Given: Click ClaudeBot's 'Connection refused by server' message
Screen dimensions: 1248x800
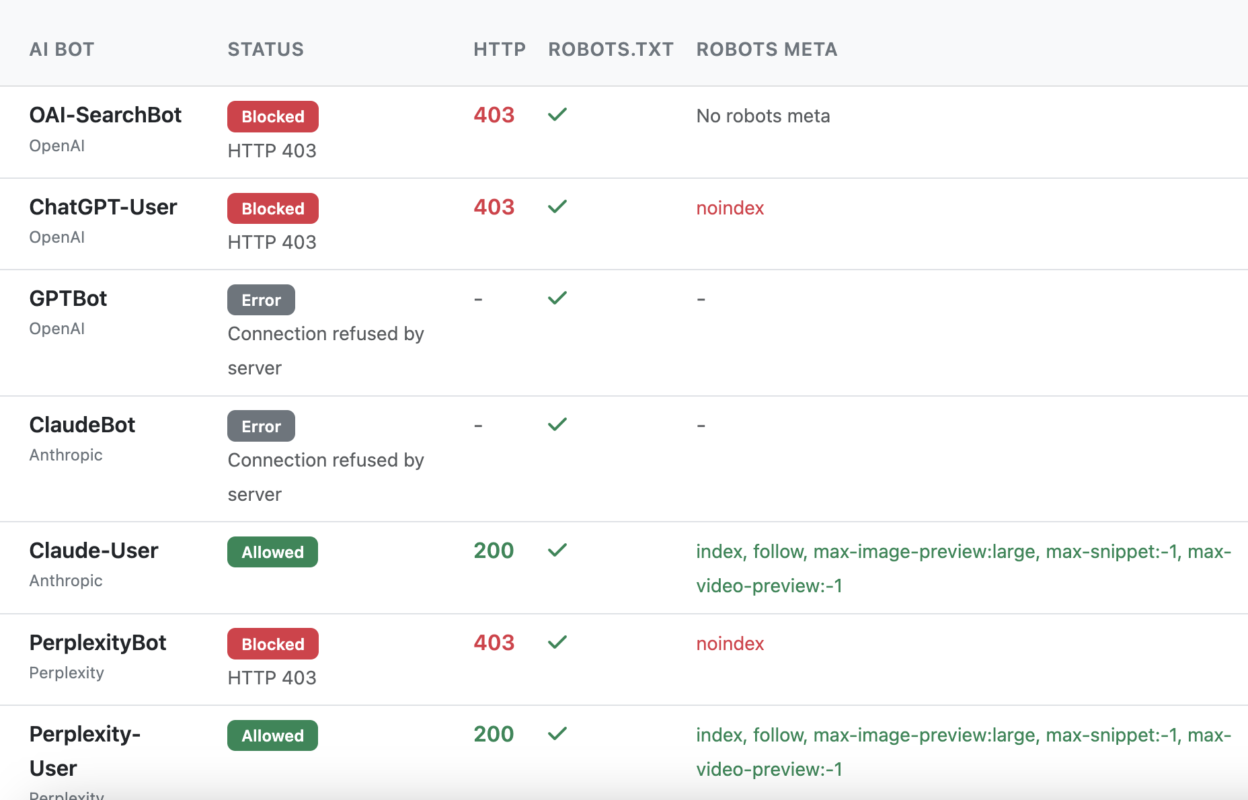Looking at the screenshot, I should click(325, 477).
